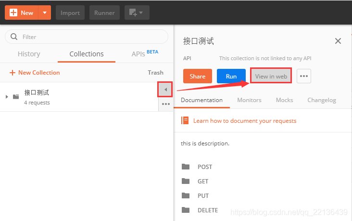Click the DELETE folder icon

pyautogui.click(x=186, y=210)
